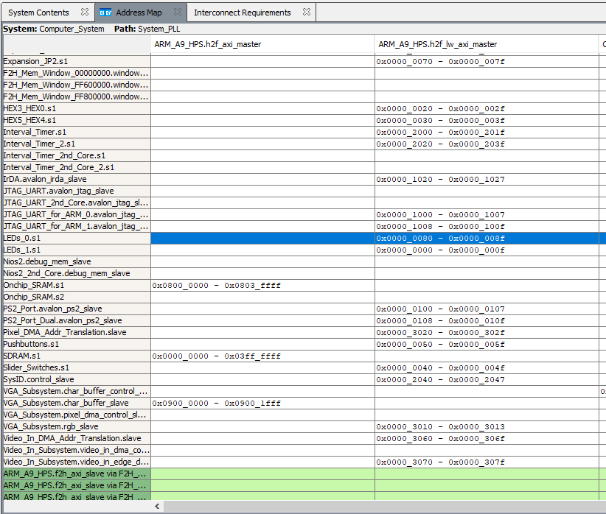Select the highlighted LEDs_0.s1 address cell
This screenshot has width=606, height=514.
click(440, 239)
